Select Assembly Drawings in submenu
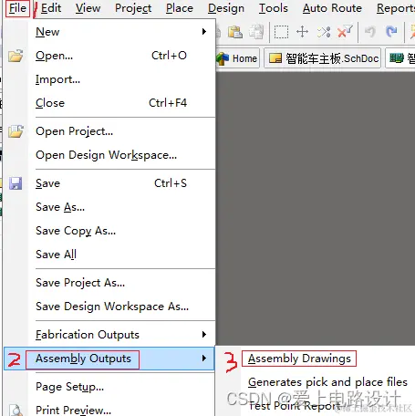Screen dimensions: 415x416 (299, 359)
